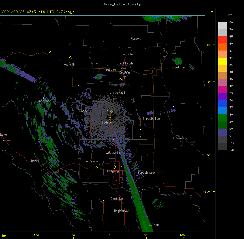Click the horizontal axis -50 tick label
This screenshot has width=244, height=239.
point(72,235)
